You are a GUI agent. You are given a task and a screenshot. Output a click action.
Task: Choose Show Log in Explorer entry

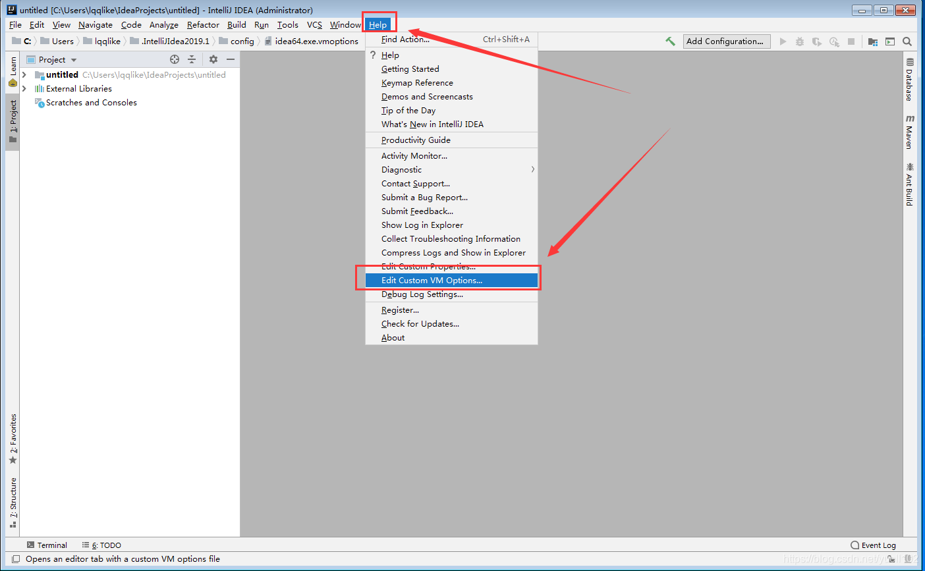(452, 225)
